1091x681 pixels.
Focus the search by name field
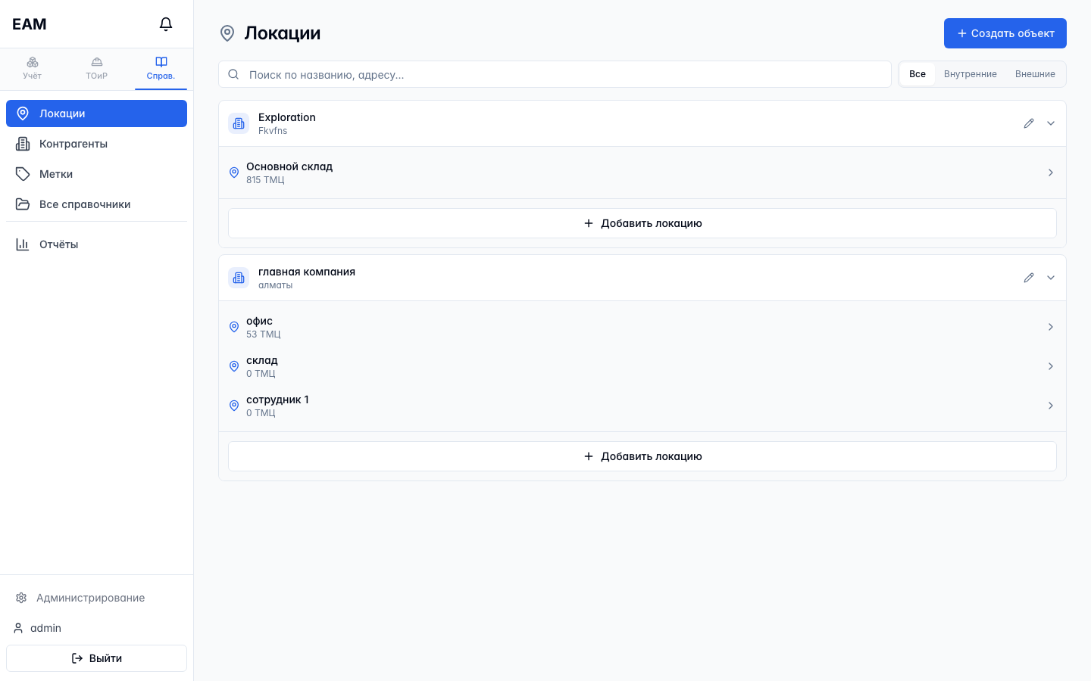tap(555, 74)
